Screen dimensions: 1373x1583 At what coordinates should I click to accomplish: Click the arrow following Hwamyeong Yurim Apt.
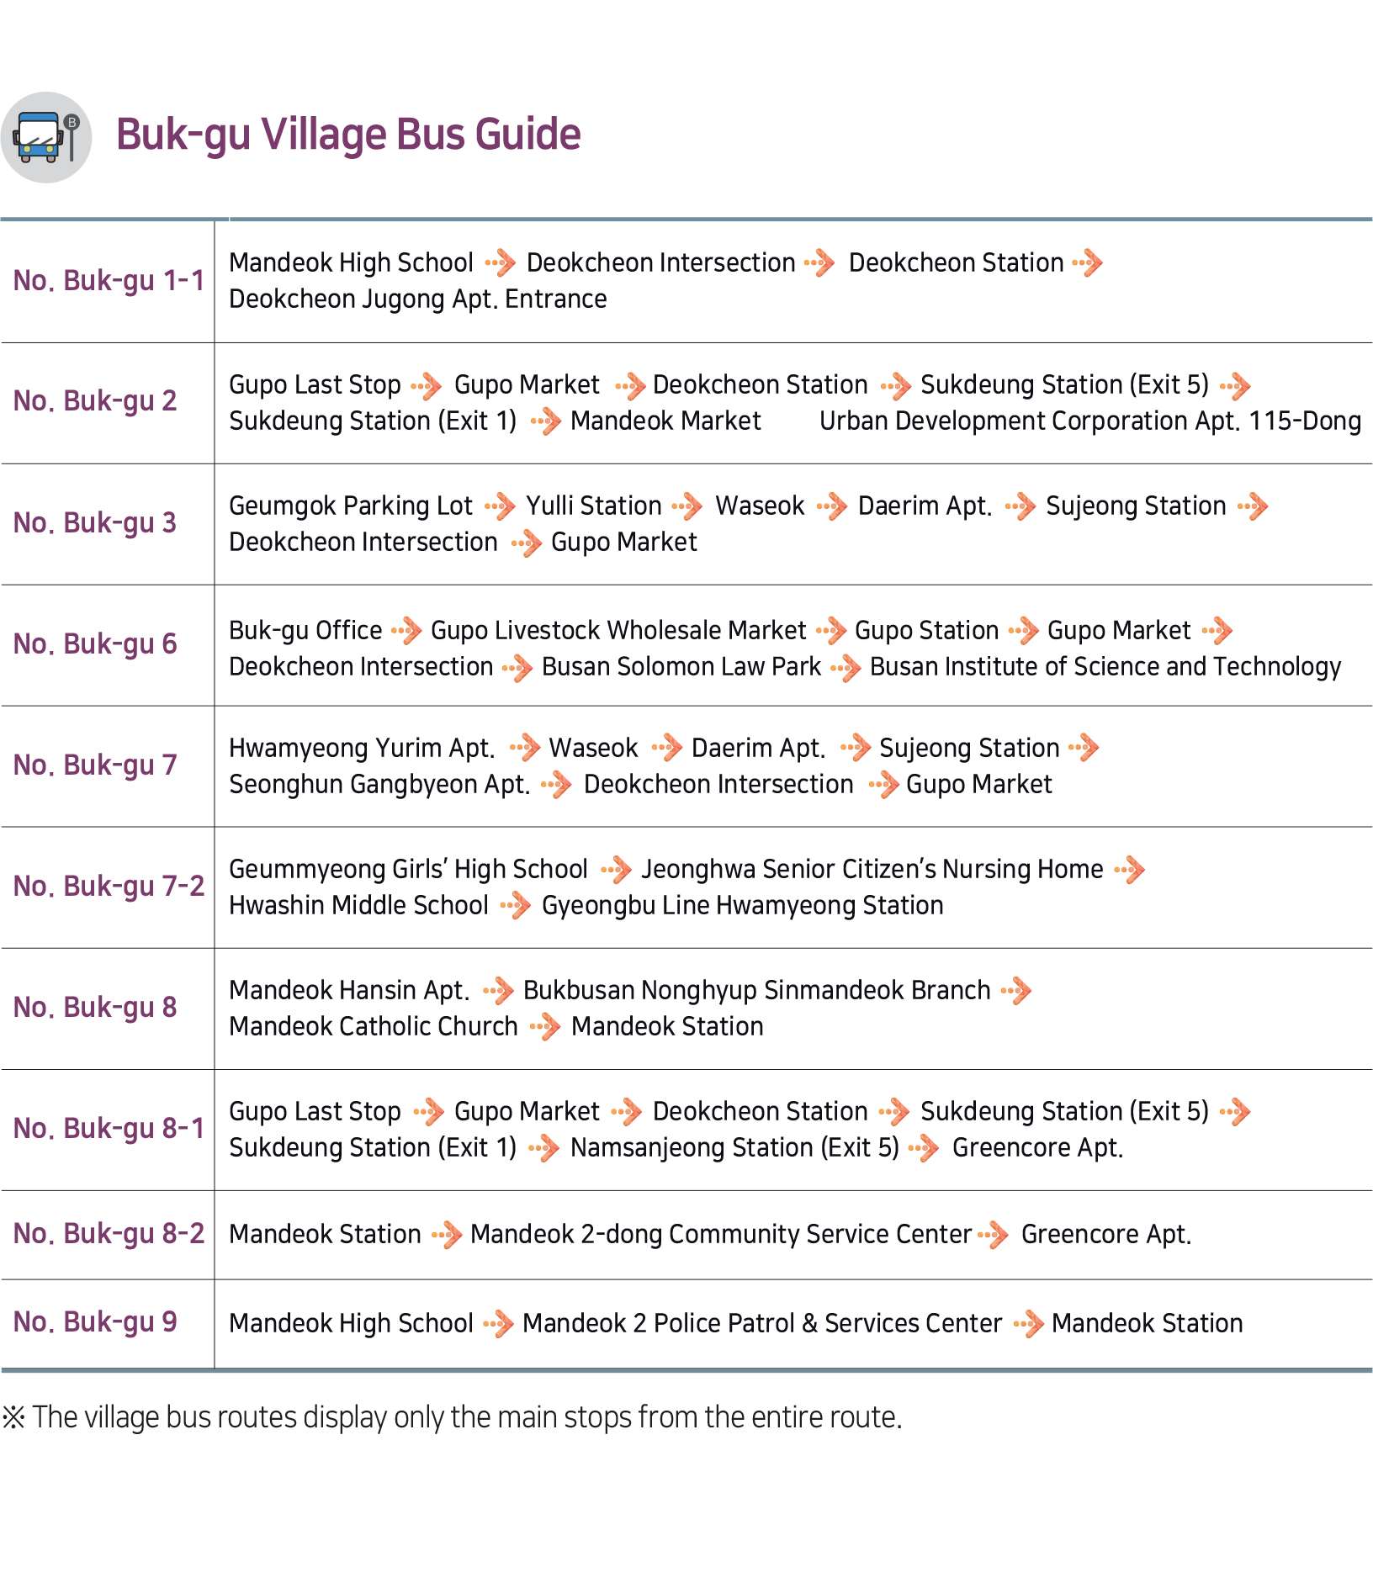524,747
